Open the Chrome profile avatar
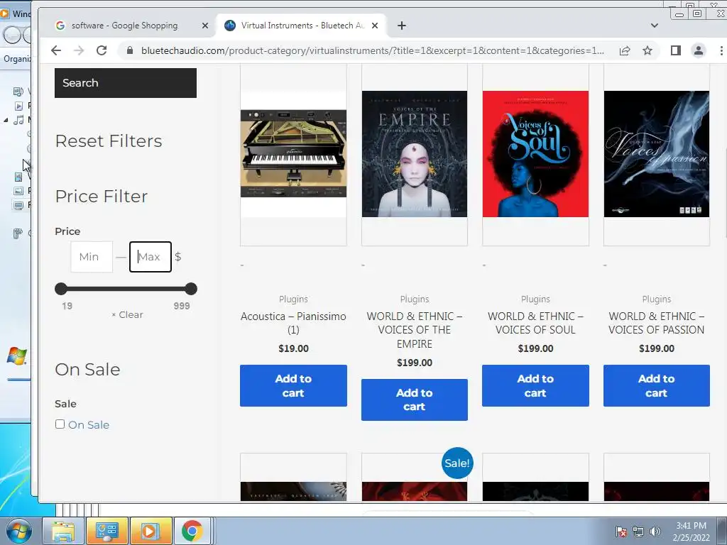Screen dimensions: 727x545 point(699,50)
